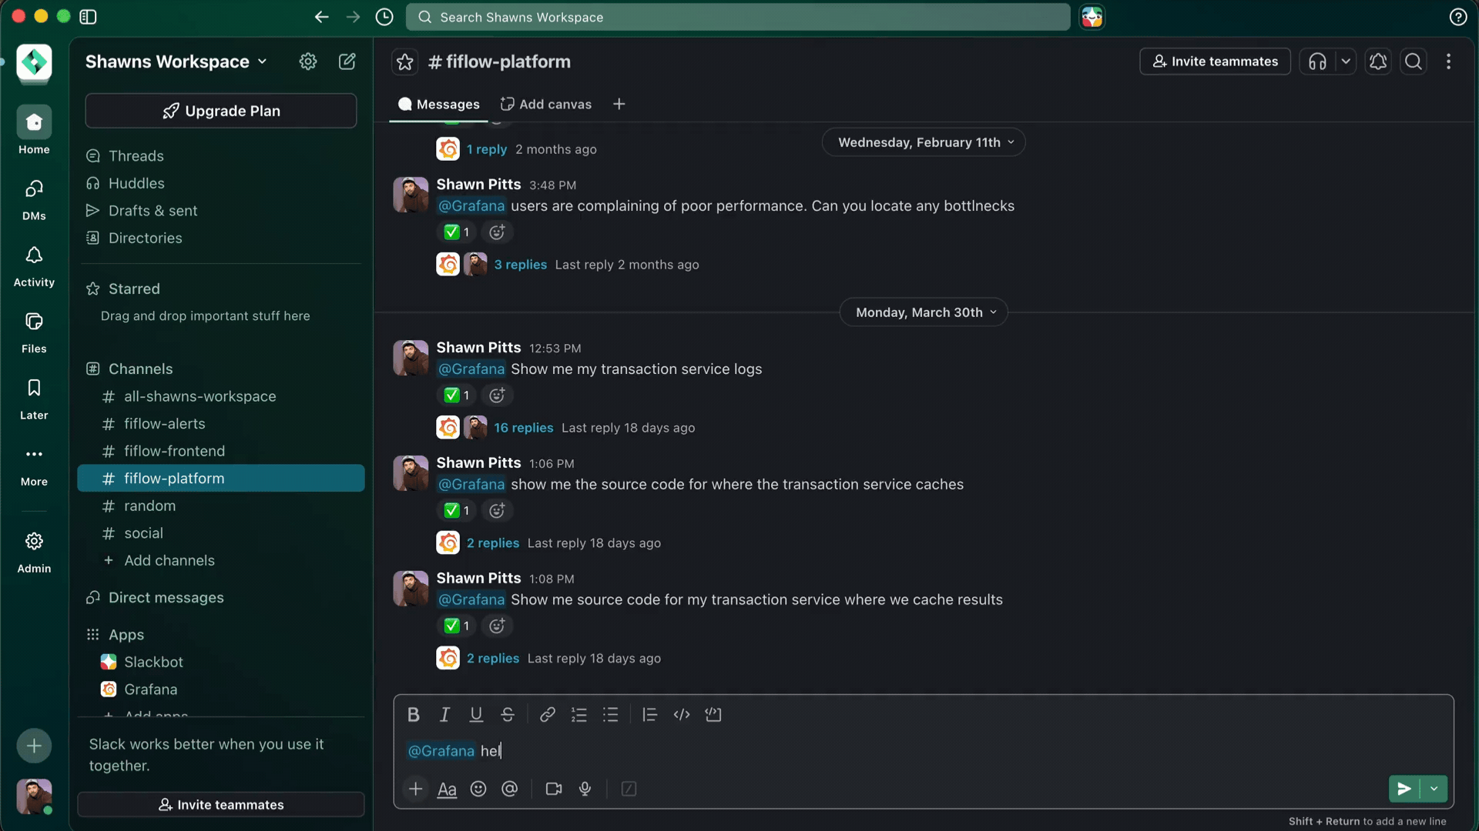Click the Invite teammates button
The height and width of the screenshot is (831, 1479).
tap(1215, 62)
